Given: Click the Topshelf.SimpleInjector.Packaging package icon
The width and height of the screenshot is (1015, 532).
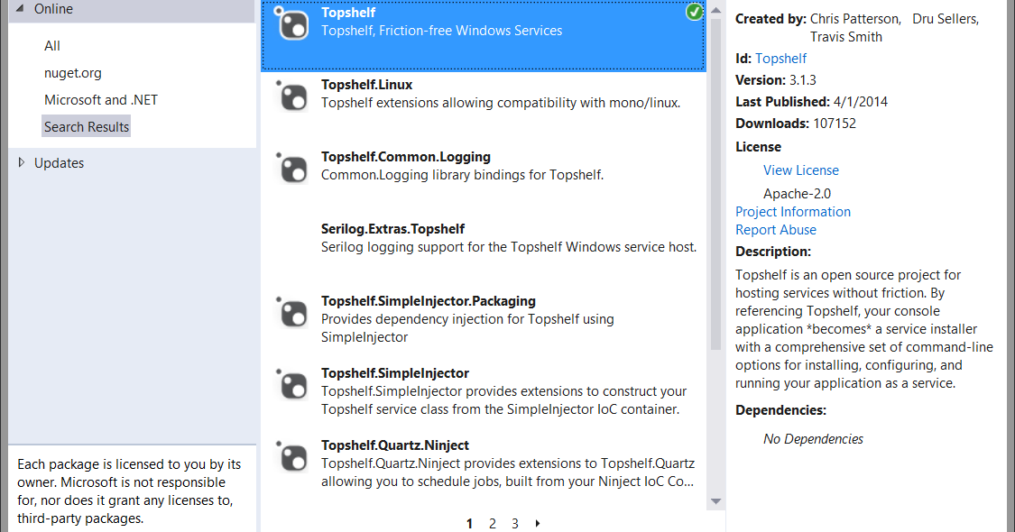Looking at the screenshot, I should (x=292, y=313).
